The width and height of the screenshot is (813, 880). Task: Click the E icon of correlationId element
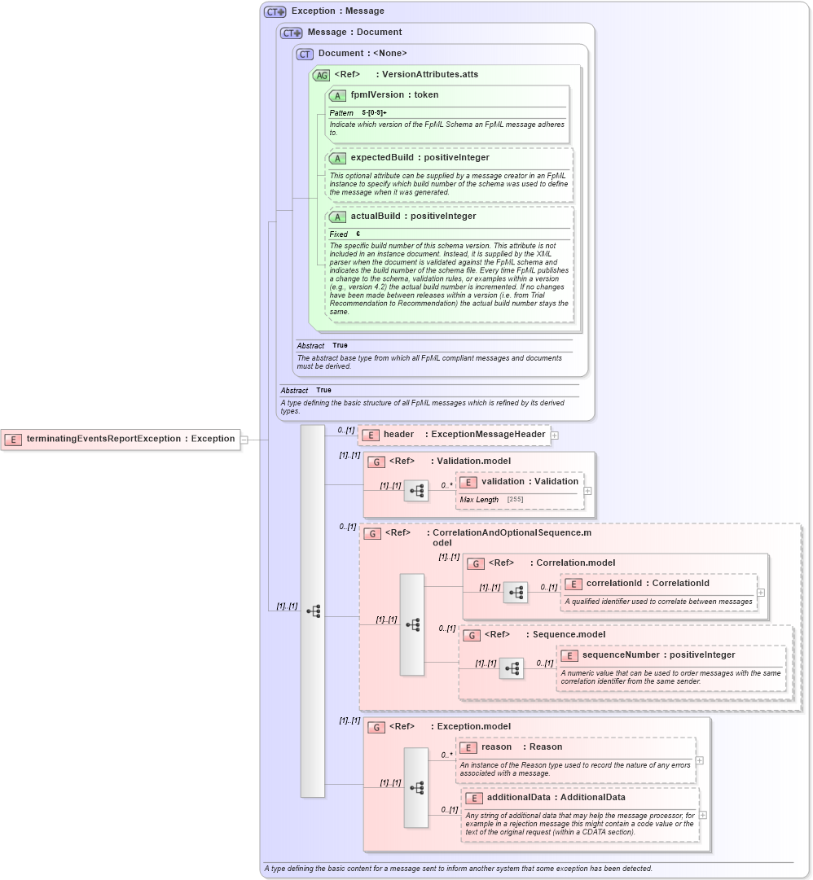coord(573,584)
